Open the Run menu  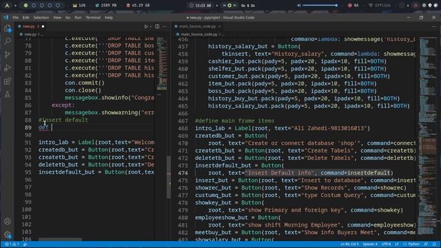tap(78, 17)
